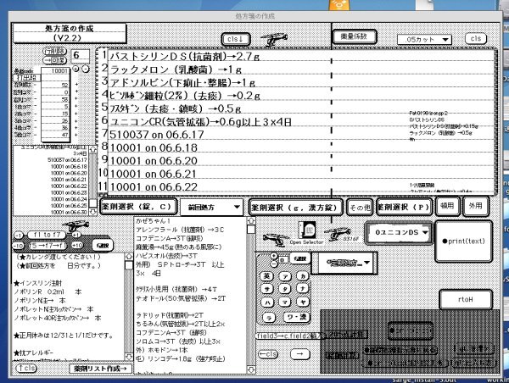
Task: Select the ラ key on the kana keypad
Action: [268, 317]
